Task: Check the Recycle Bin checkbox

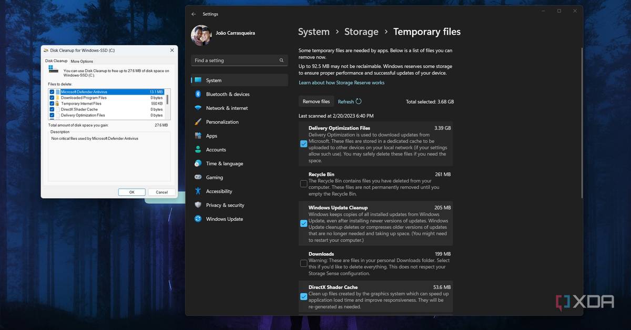Action: 304,184
